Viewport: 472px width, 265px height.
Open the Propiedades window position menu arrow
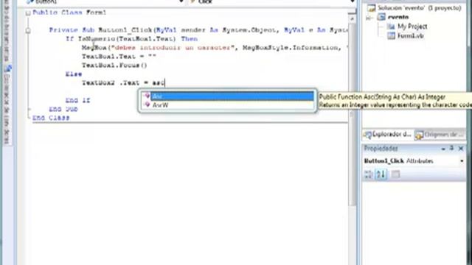(443, 149)
